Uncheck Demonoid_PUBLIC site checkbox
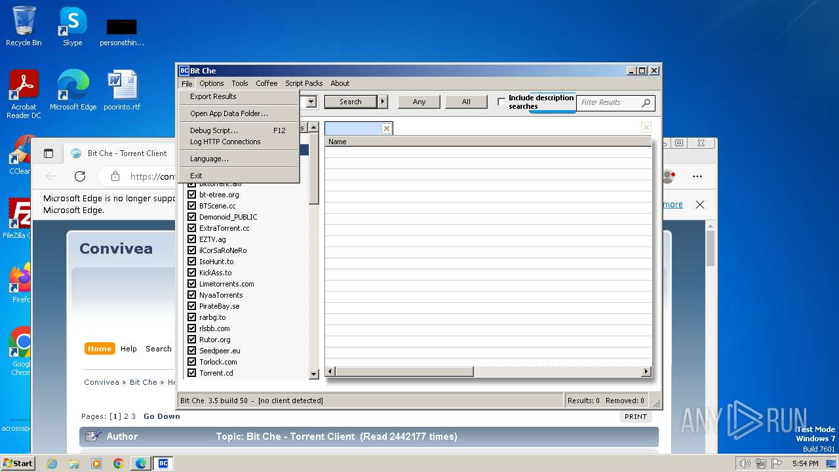 (192, 217)
